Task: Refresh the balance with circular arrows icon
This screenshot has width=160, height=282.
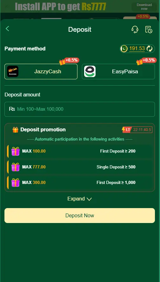Action: [150, 49]
